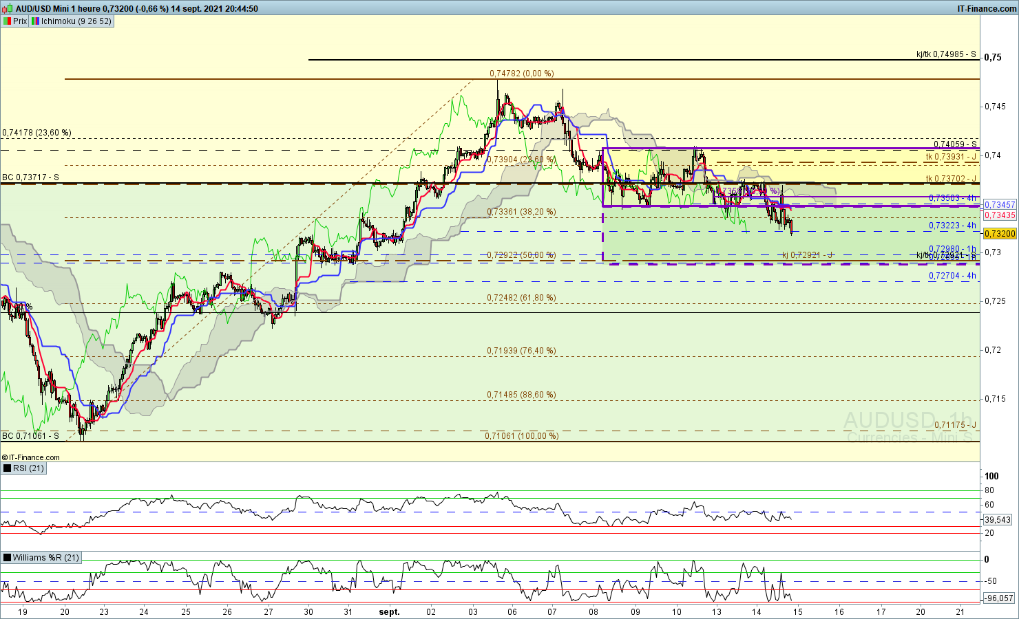Click the RSI legend black square icon
This screenshot has height=619, width=1019.
click(x=7, y=468)
